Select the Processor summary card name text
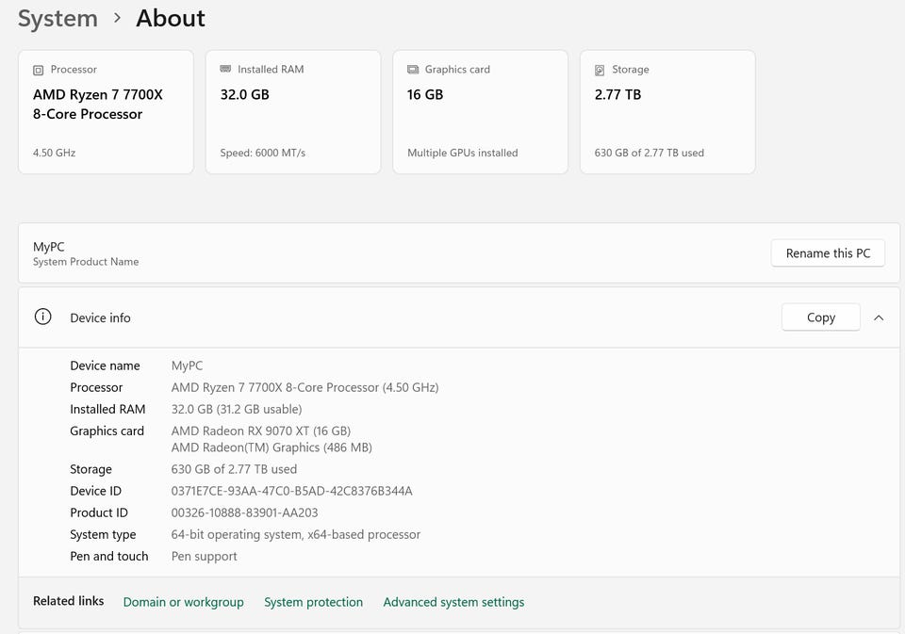 [x=97, y=105]
